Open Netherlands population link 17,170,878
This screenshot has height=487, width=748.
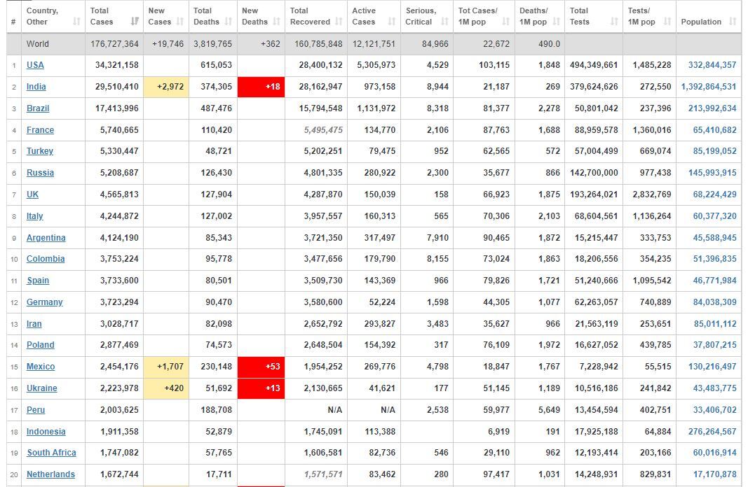[x=714, y=474]
